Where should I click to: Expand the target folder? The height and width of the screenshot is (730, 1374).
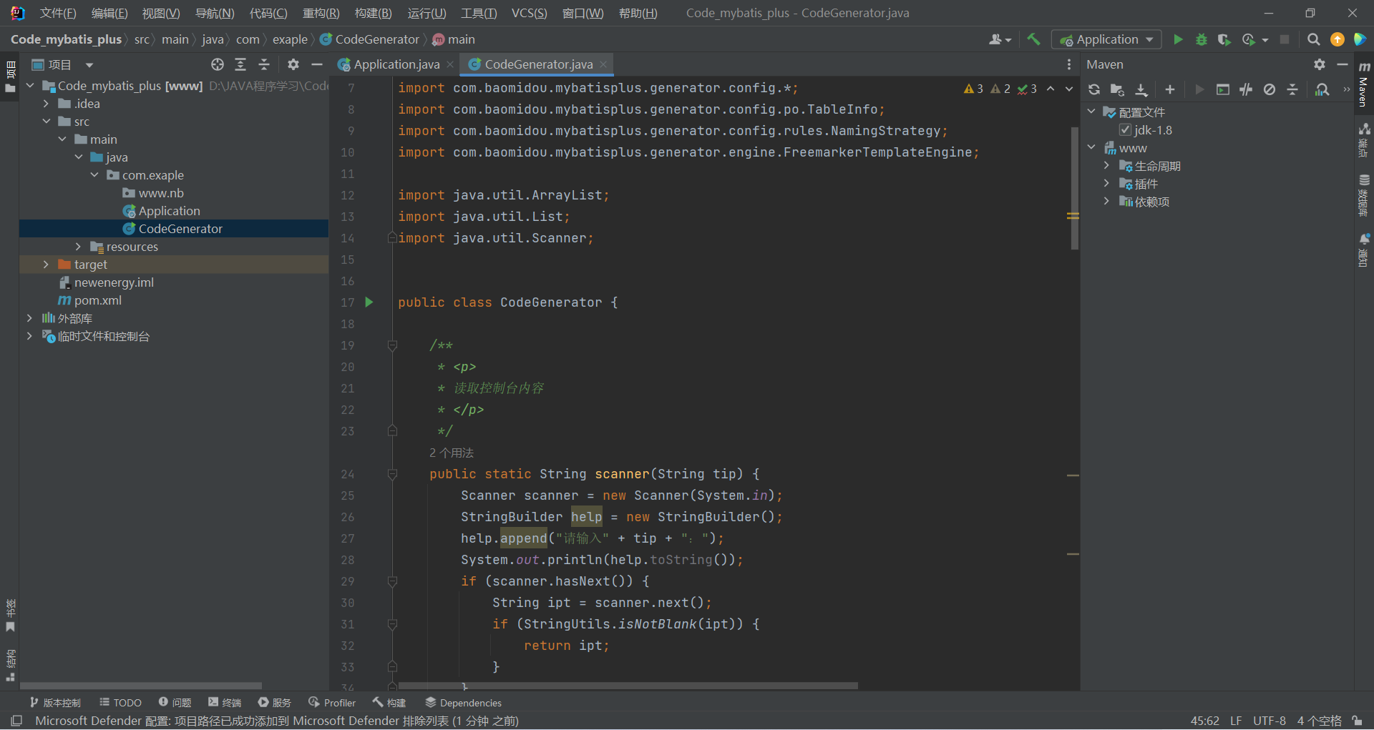(46, 265)
